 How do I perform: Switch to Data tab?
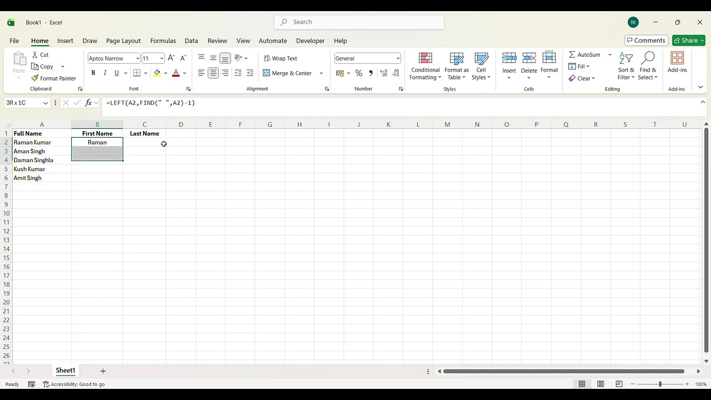[191, 41]
